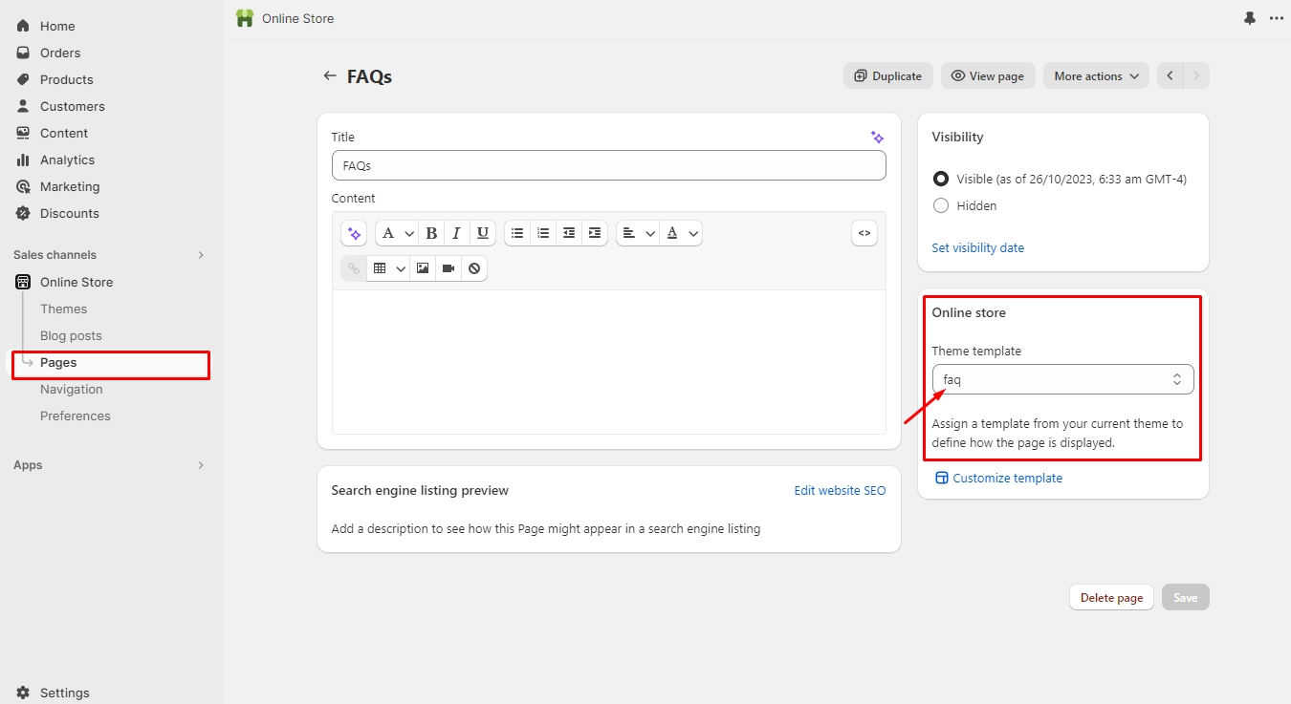
Task: Select the Visible radio button
Action: 941,179
